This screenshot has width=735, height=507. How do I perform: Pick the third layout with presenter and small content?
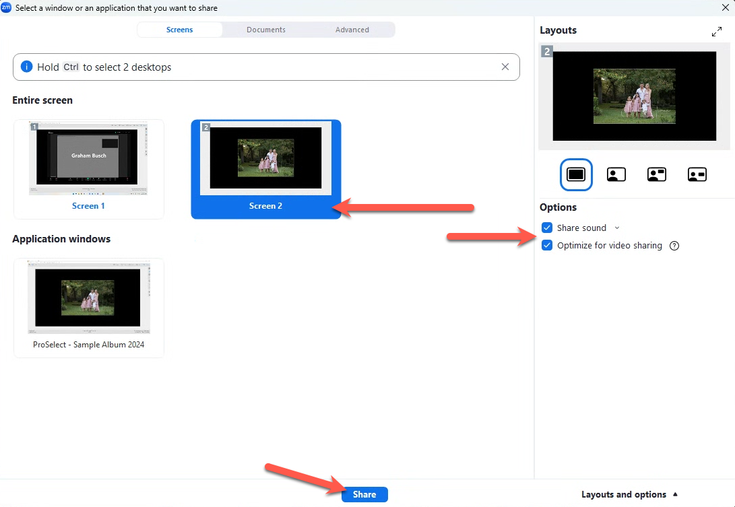656,174
